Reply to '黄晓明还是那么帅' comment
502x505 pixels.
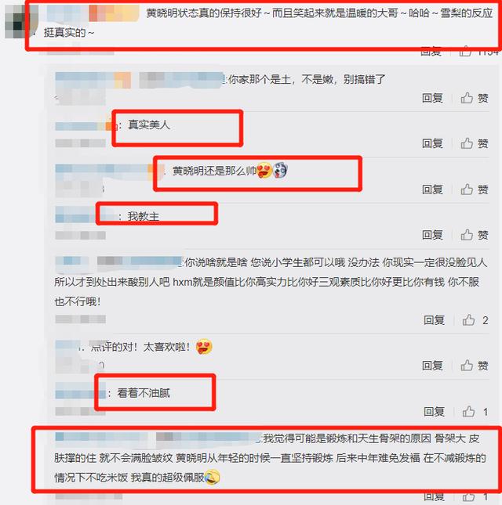coord(432,189)
